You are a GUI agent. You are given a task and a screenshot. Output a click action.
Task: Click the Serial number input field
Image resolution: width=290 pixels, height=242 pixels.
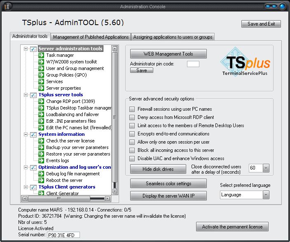click(x=63, y=235)
